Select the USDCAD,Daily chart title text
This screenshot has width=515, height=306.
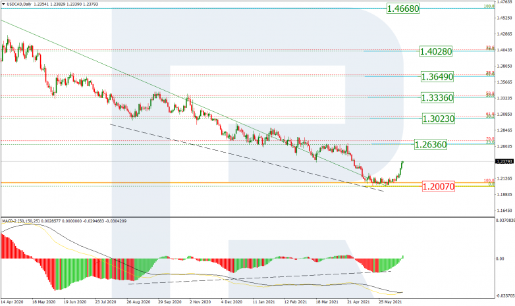tap(19, 4)
